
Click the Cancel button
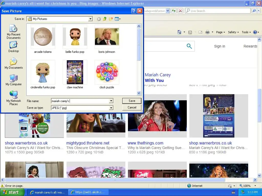132,107
